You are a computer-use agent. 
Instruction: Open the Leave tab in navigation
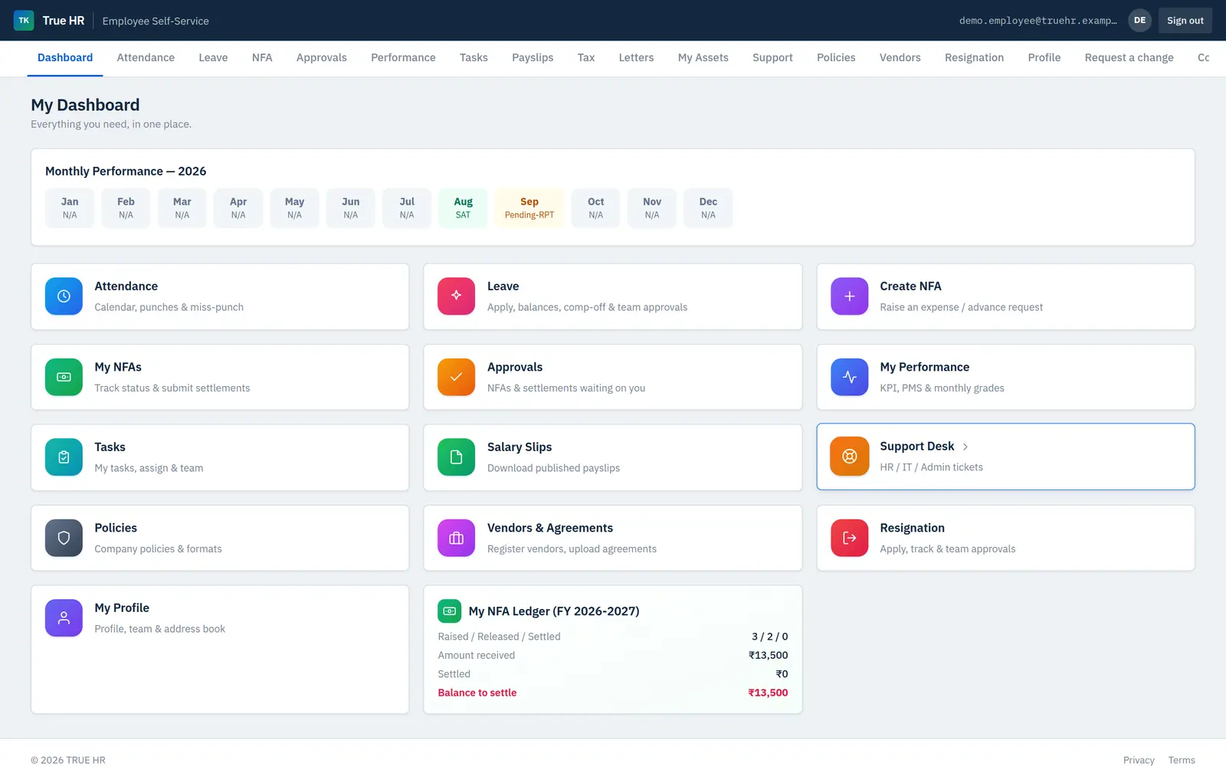(x=213, y=58)
